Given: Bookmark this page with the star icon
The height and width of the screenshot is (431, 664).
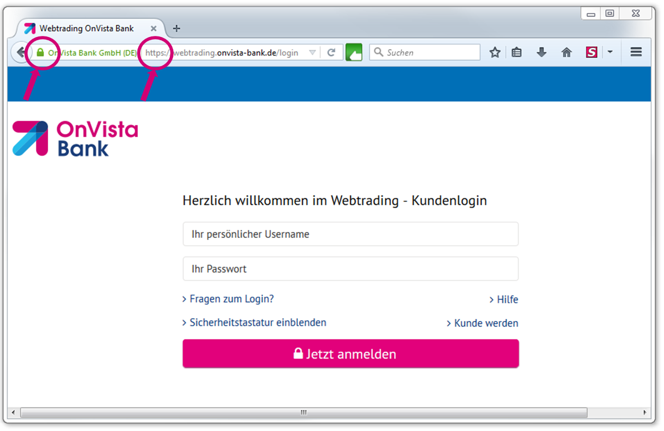Looking at the screenshot, I should point(495,52).
